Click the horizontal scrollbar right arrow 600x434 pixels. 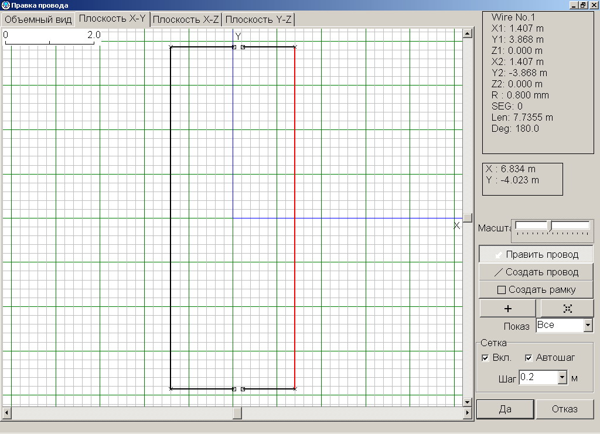467,414
